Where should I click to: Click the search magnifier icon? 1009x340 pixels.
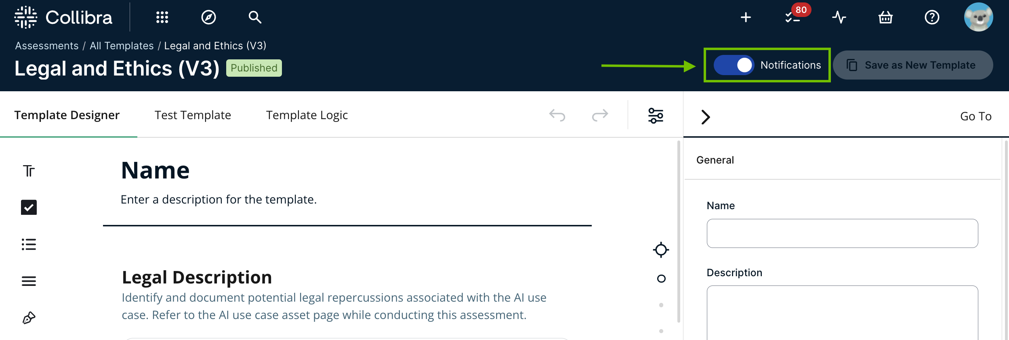click(255, 17)
